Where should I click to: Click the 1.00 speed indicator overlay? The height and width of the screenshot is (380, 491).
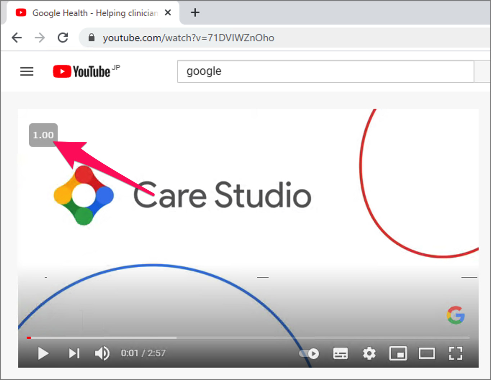(x=43, y=135)
